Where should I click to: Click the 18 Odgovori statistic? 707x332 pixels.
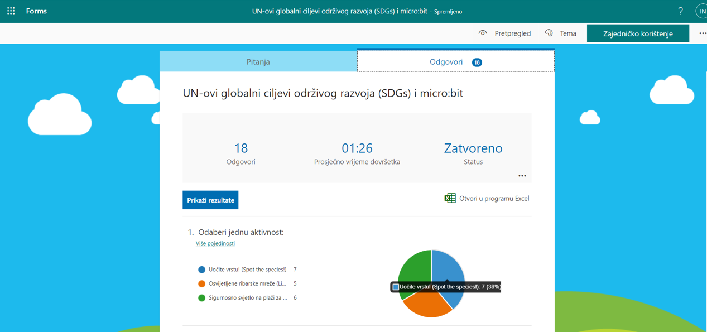click(x=241, y=153)
